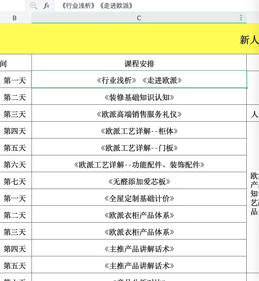This screenshot has height=281, width=259.
Task: Select 《主推产品讲解话术》 in the second 第四天 row
Action: click(x=139, y=248)
